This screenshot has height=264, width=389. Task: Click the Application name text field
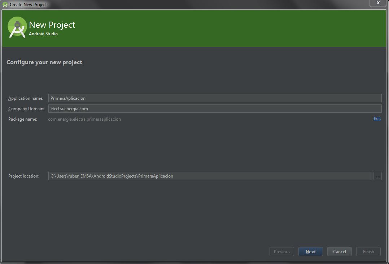tap(215, 98)
